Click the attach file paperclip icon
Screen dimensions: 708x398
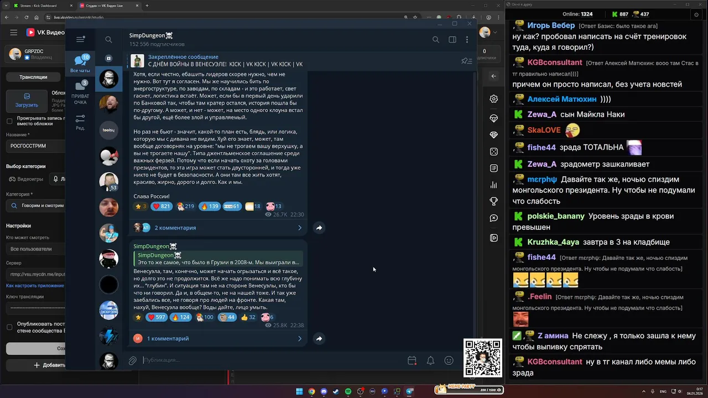pos(133,360)
